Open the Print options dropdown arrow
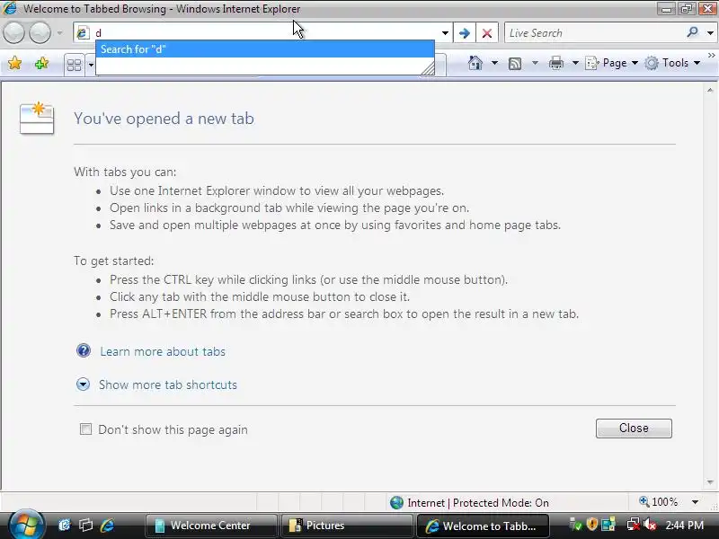Image resolution: width=719 pixels, height=539 pixels. pyautogui.click(x=575, y=63)
